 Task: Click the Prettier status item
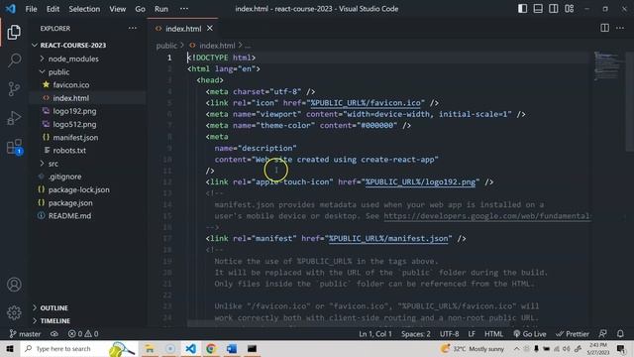pos(573,334)
